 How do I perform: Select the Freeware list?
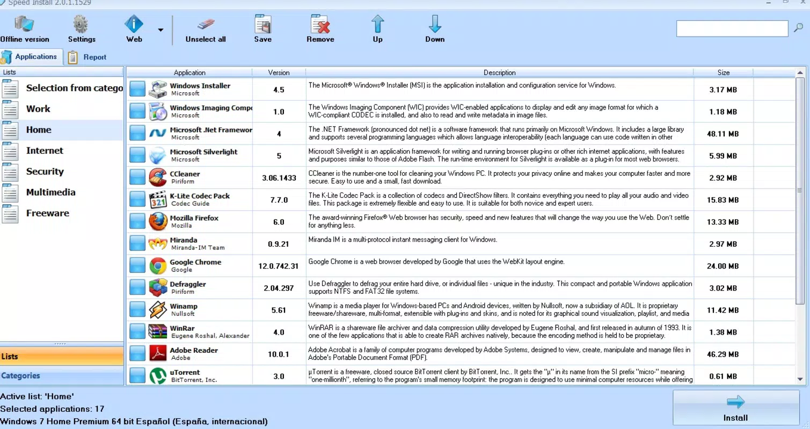click(62, 213)
